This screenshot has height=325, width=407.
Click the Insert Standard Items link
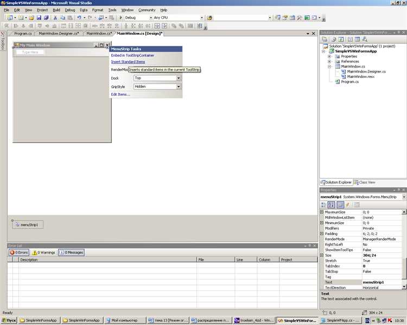click(128, 62)
